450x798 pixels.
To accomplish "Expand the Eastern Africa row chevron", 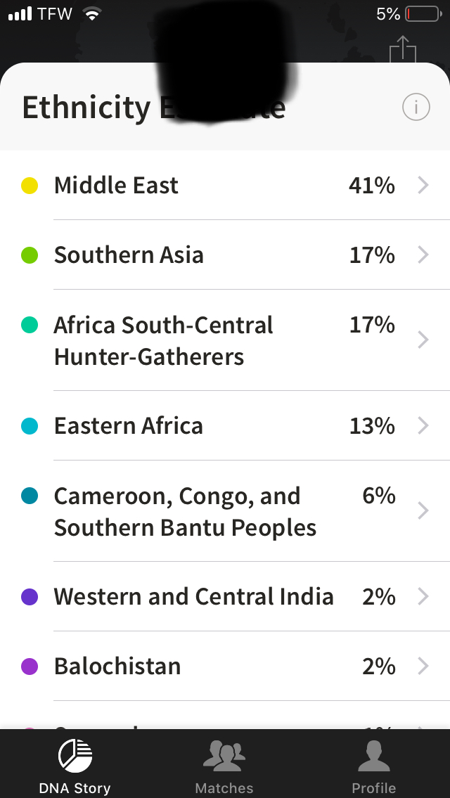I will click(x=423, y=425).
